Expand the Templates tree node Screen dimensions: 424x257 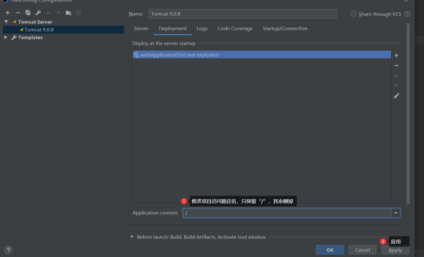pos(6,37)
